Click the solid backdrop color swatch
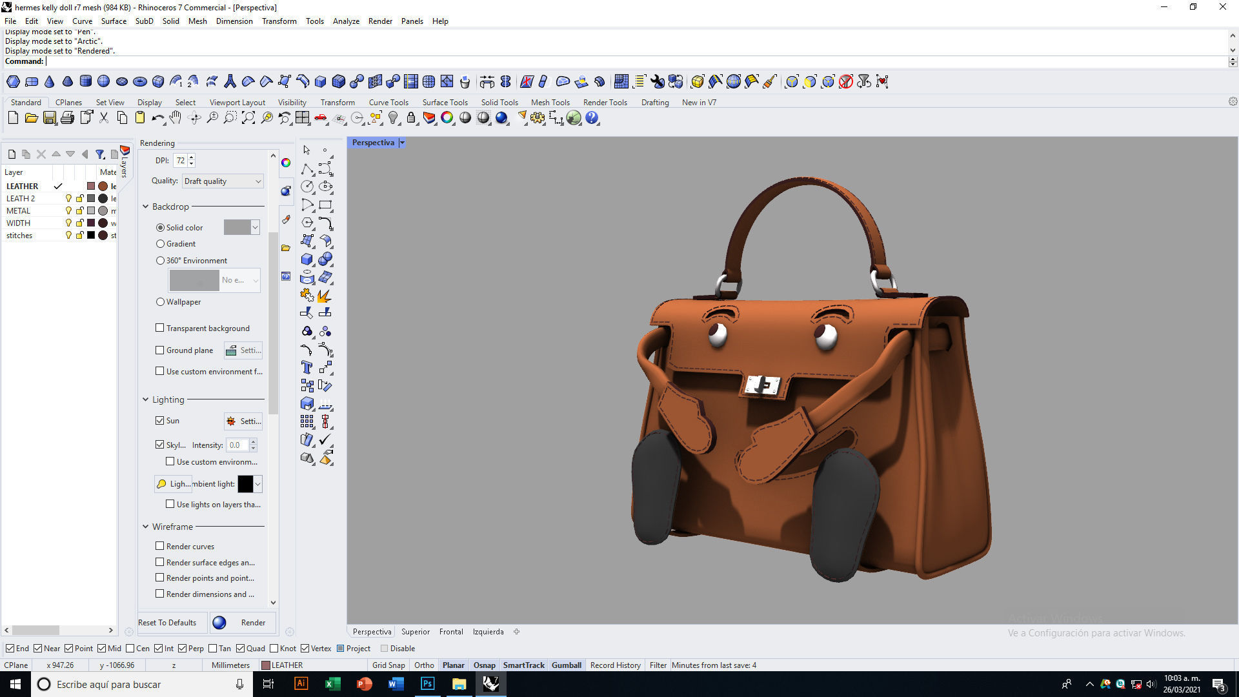Image resolution: width=1239 pixels, height=697 pixels. coord(237,227)
